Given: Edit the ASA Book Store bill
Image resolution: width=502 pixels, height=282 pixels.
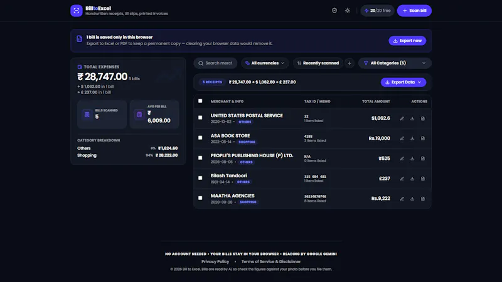Looking at the screenshot, I should pos(402,138).
